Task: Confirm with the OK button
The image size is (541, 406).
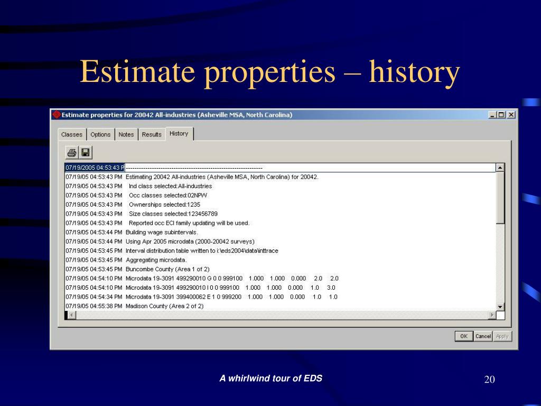Action: (464, 336)
